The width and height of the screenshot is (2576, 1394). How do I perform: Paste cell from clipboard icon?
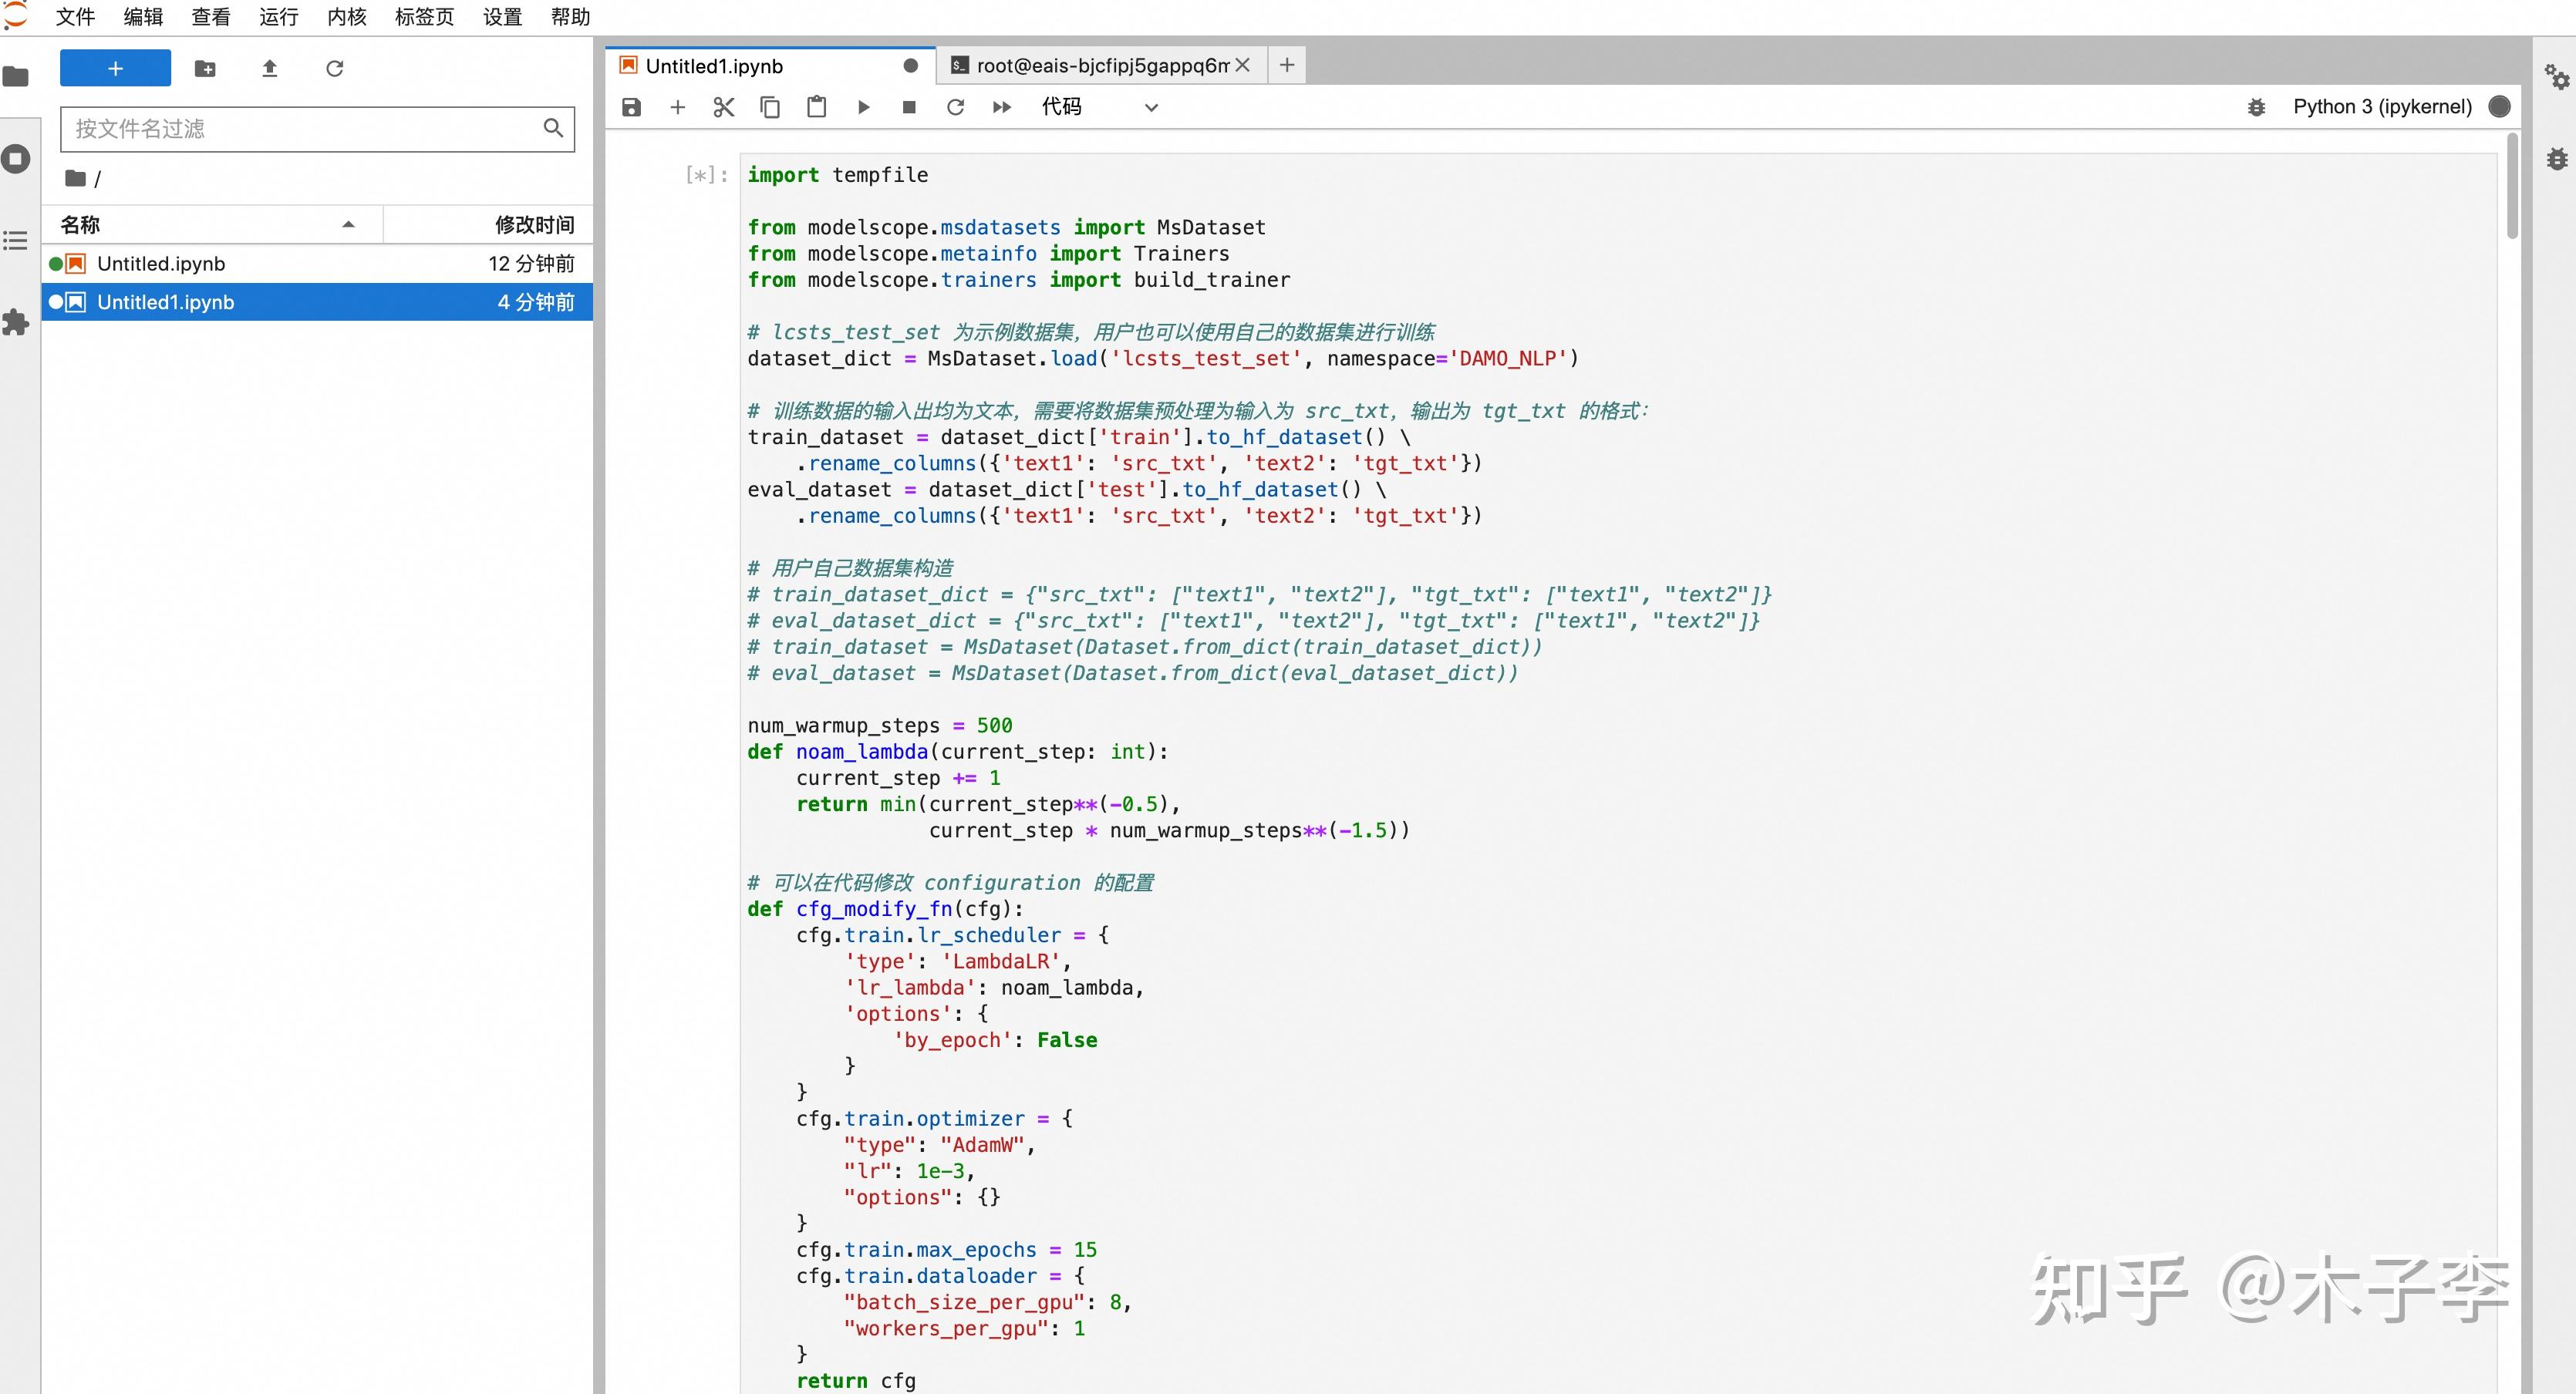[816, 107]
